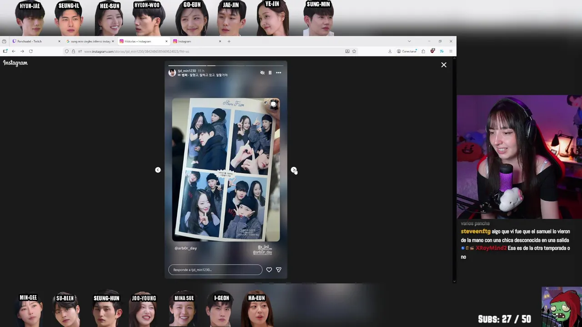Open tjd_min1230 profile from story header
The image size is (582, 327).
[187, 71]
